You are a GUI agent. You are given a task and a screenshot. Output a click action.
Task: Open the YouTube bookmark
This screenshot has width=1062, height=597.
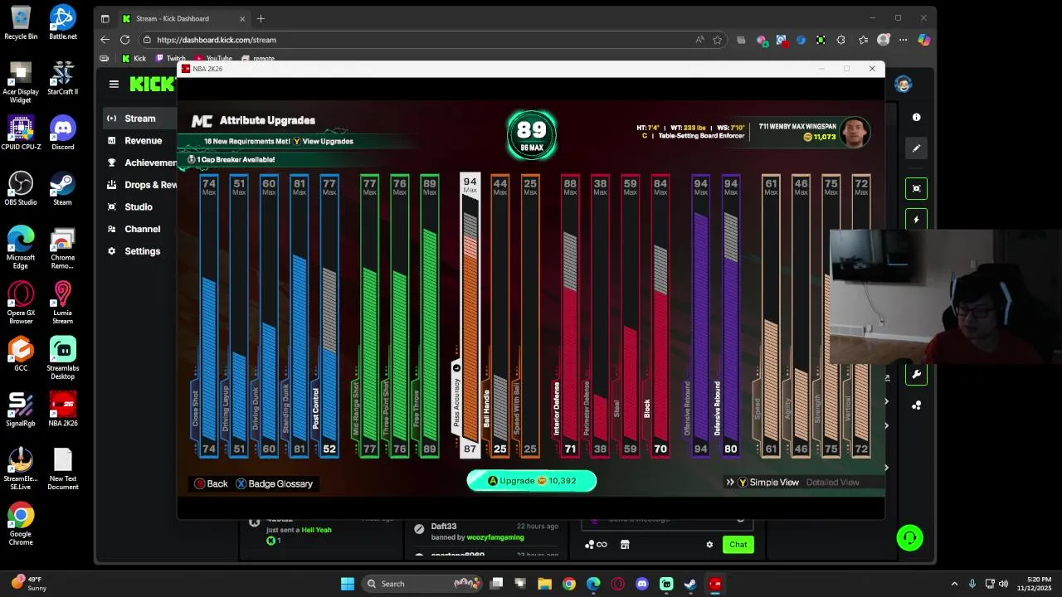point(213,59)
